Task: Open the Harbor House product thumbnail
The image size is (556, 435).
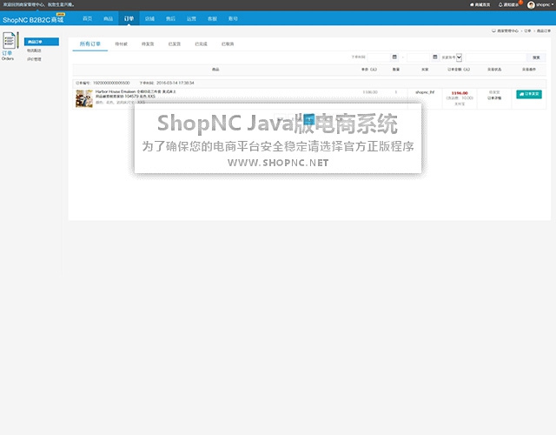Action: (84, 98)
